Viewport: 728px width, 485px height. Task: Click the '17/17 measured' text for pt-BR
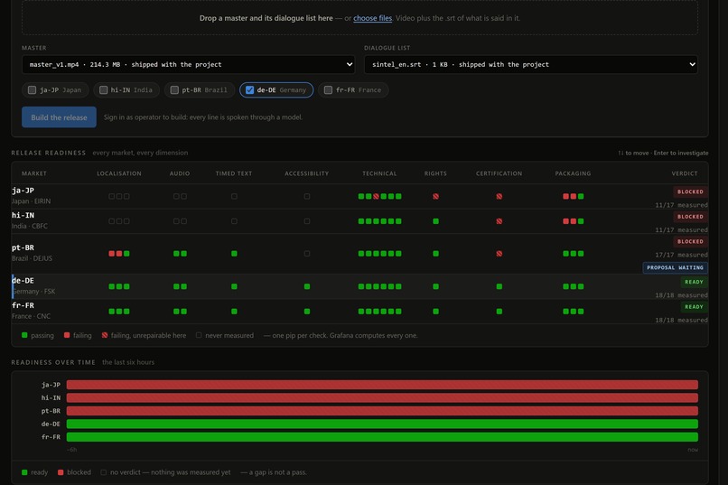pos(681,255)
